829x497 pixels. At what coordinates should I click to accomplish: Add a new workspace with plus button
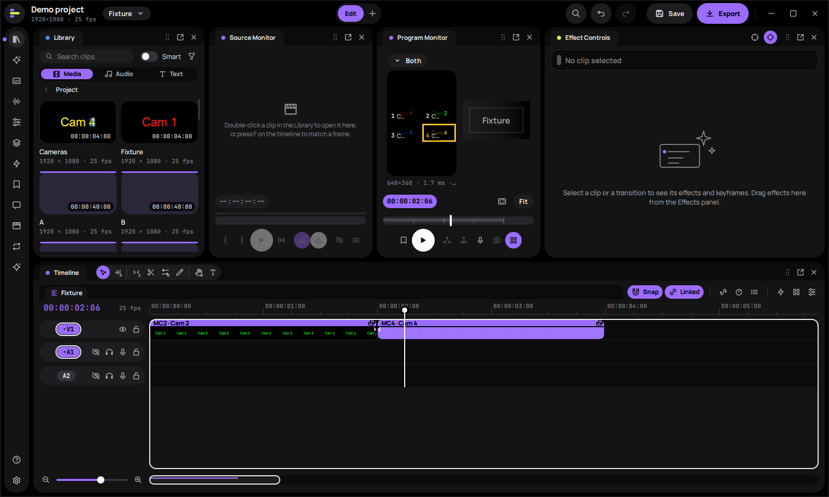pyautogui.click(x=373, y=13)
